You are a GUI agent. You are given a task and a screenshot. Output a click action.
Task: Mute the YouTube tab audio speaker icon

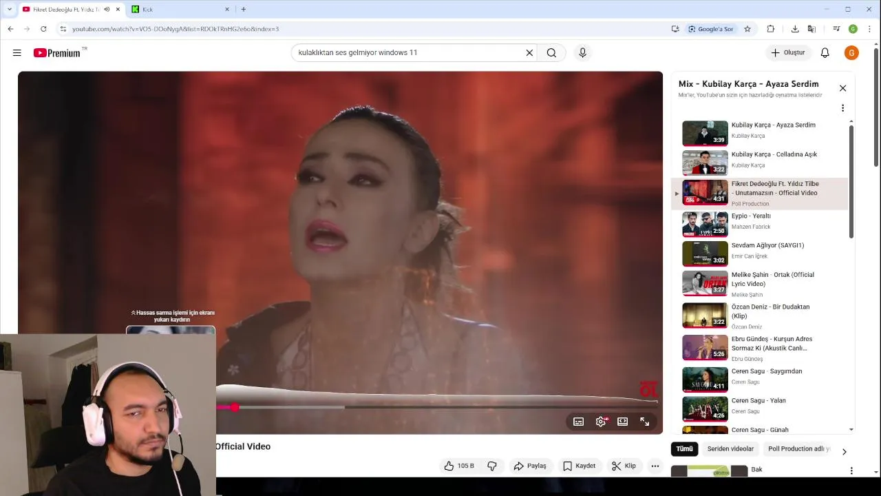(x=107, y=10)
